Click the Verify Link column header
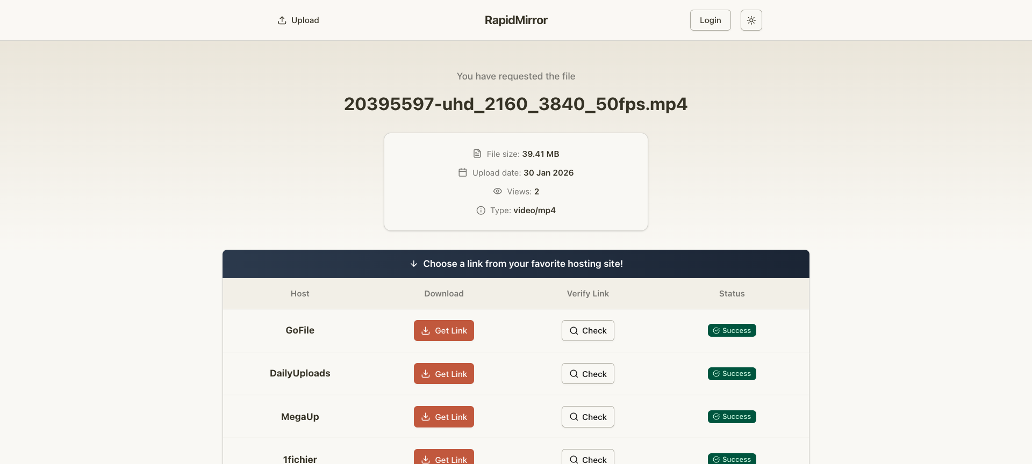 (588, 294)
